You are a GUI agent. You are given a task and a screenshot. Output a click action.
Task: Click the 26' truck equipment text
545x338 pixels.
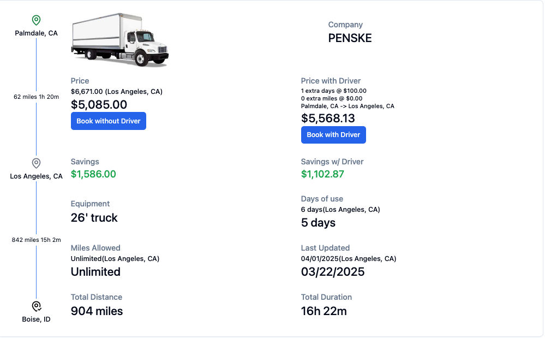(x=94, y=218)
